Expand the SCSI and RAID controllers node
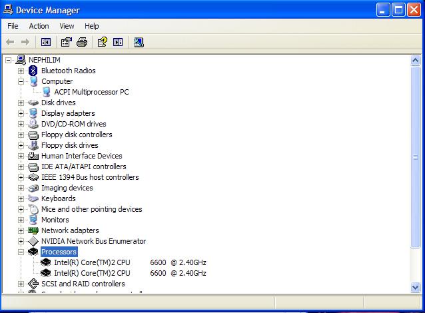 point(21,284)
